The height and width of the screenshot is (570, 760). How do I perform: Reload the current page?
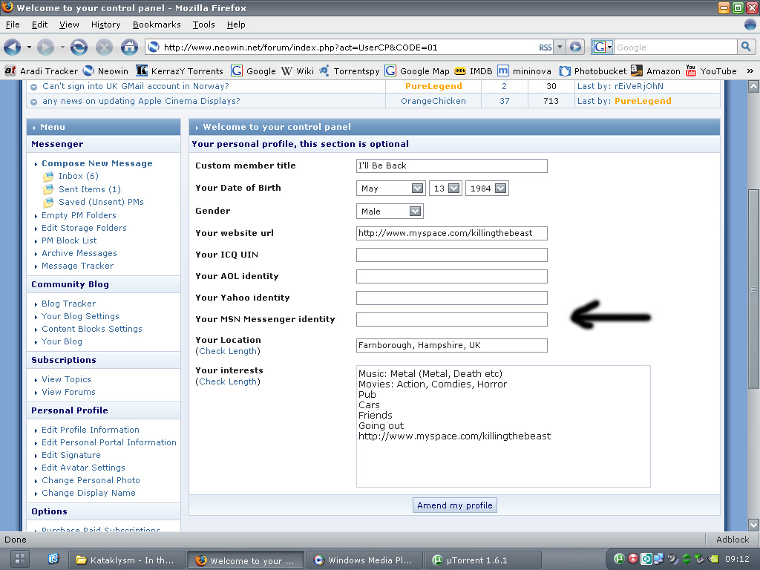79,46
